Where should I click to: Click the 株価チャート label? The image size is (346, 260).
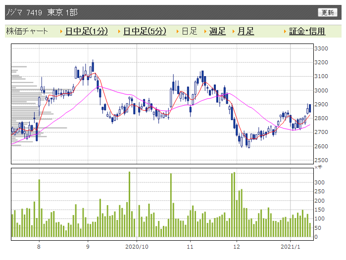[x=27, y=31]
